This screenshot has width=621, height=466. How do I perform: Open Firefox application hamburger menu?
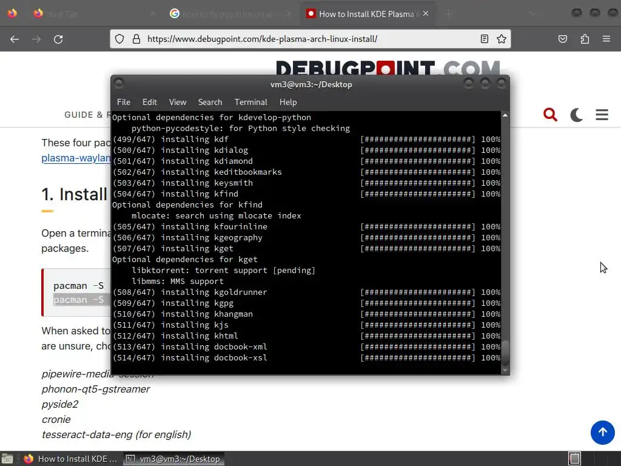tap(606, 39)
